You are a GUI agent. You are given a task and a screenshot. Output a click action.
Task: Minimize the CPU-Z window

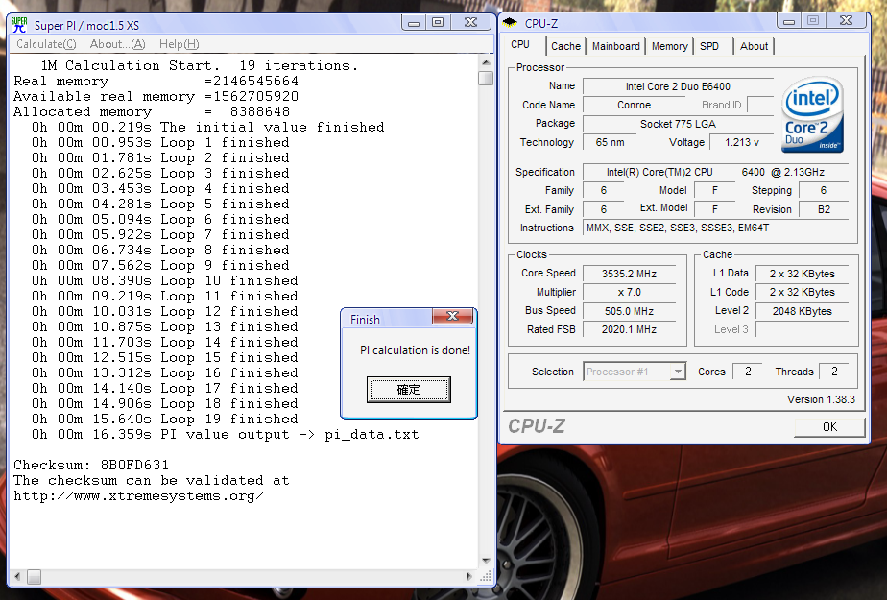(789, 21)
